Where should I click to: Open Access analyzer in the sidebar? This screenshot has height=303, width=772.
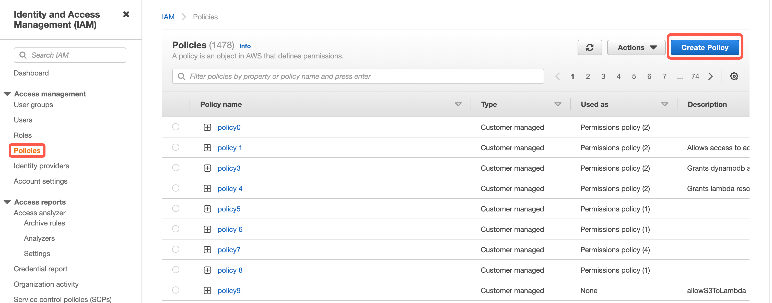[x=40, y=213]
